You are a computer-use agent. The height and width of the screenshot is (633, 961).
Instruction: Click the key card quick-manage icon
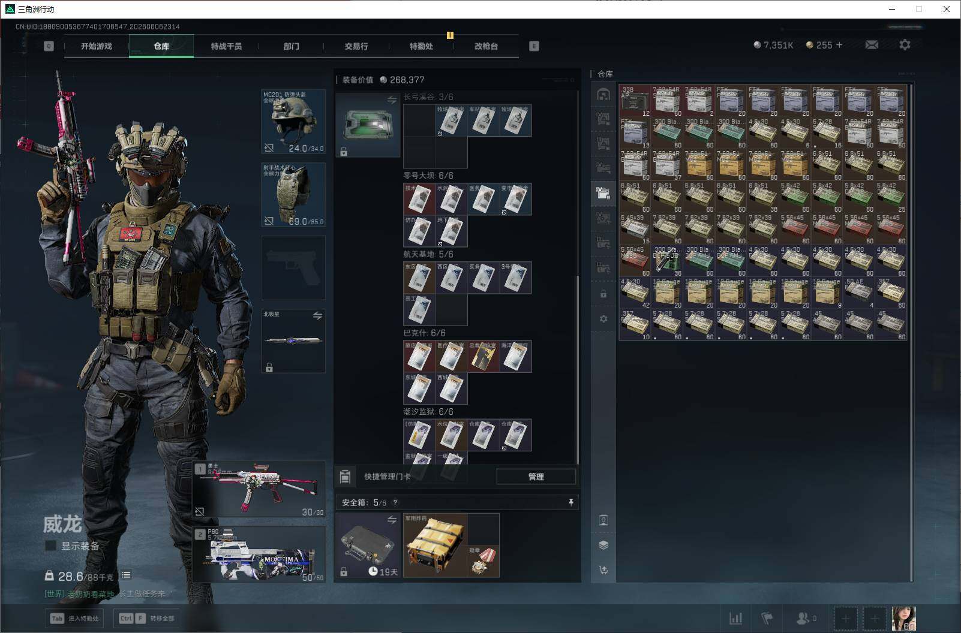coord(345,477)
